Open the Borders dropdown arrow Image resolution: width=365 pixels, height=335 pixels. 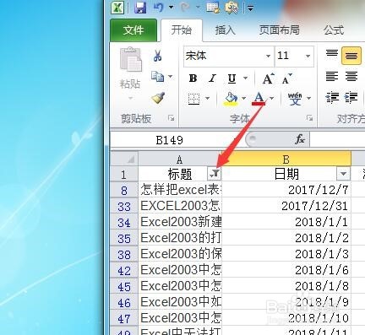207,98
